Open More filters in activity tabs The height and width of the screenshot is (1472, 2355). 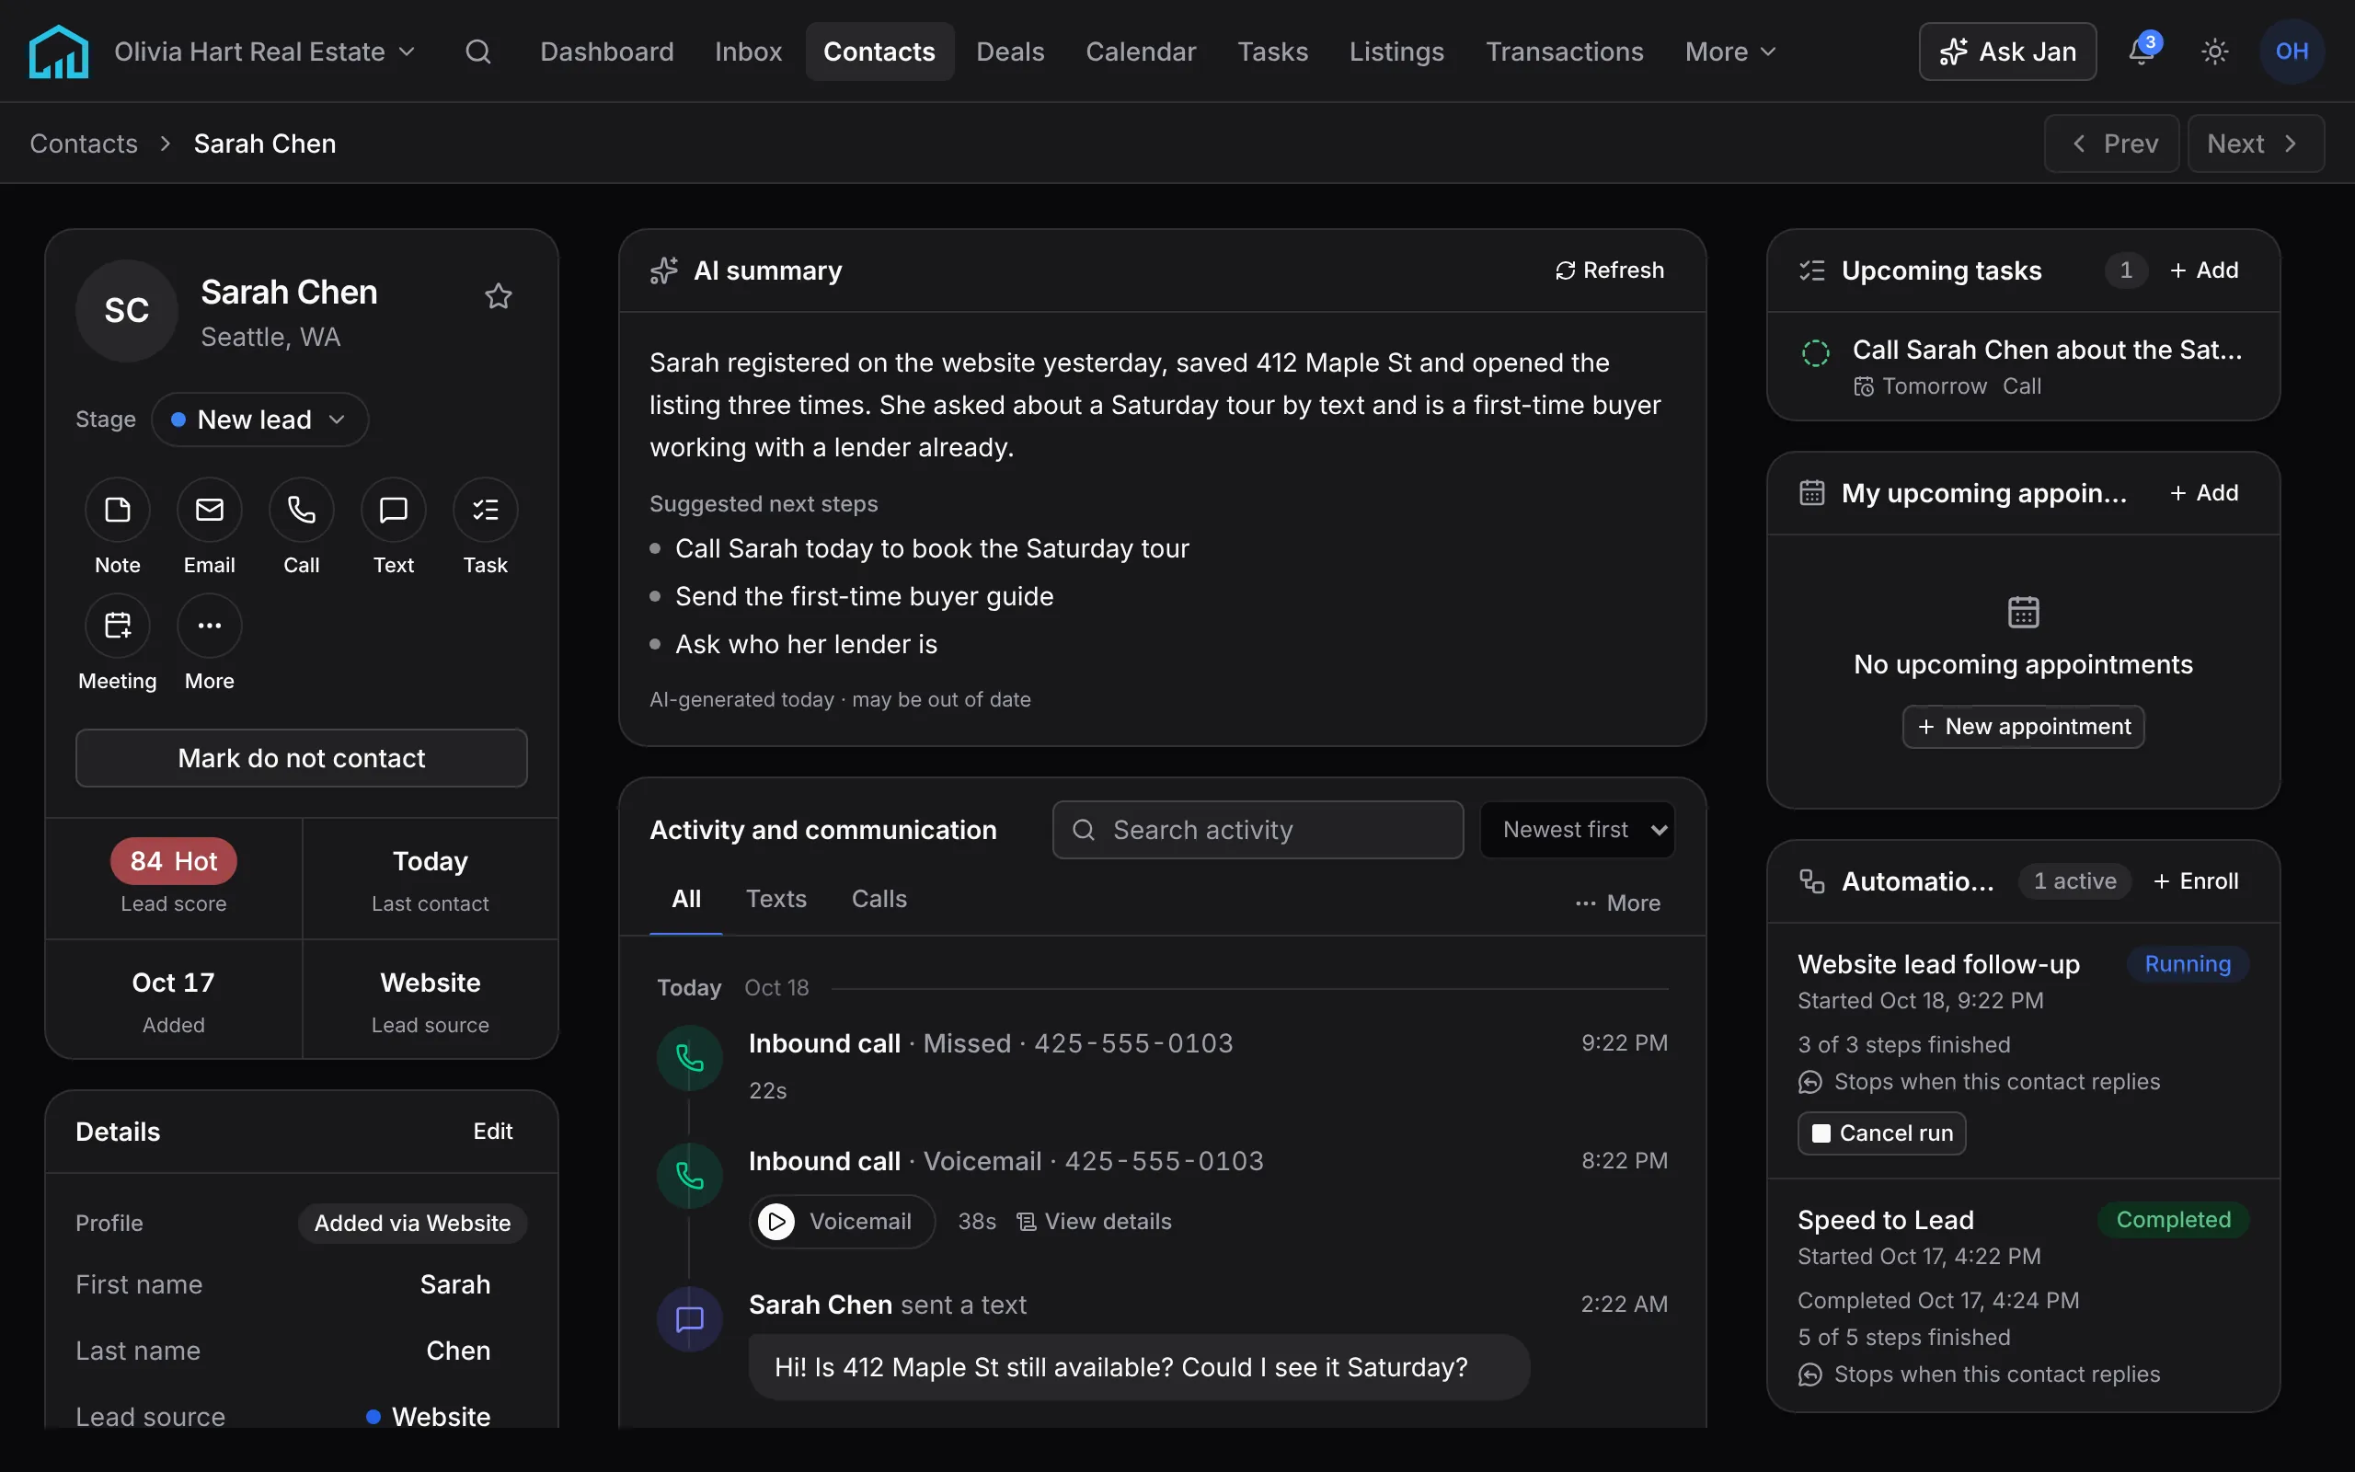tap(1618, 903)
